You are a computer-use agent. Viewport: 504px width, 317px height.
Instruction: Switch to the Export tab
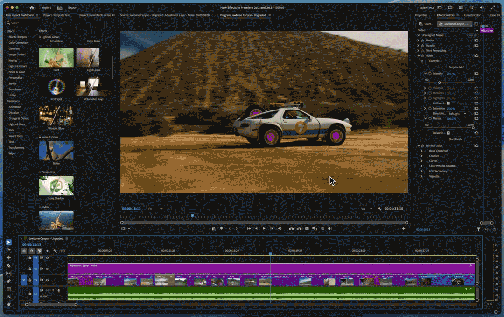73,7
